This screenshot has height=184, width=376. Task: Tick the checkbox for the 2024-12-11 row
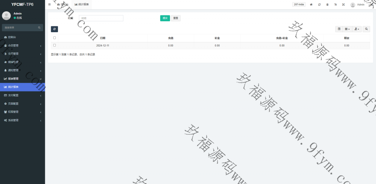click(55, 45)
